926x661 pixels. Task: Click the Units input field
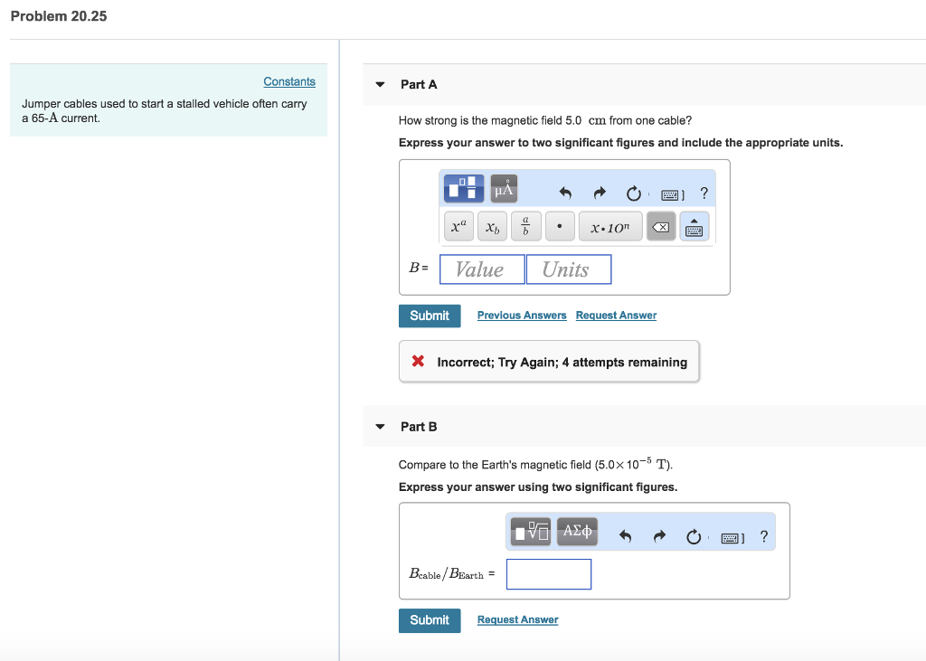point(568,269)
